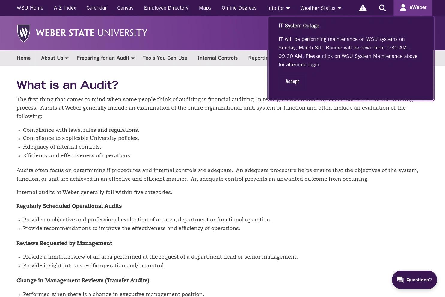Click Reviews Requested by Management heading

[64, 243]
